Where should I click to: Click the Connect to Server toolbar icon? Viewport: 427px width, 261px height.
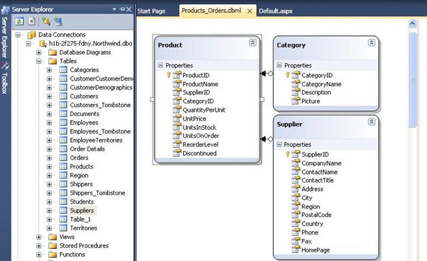click(58, 21)
